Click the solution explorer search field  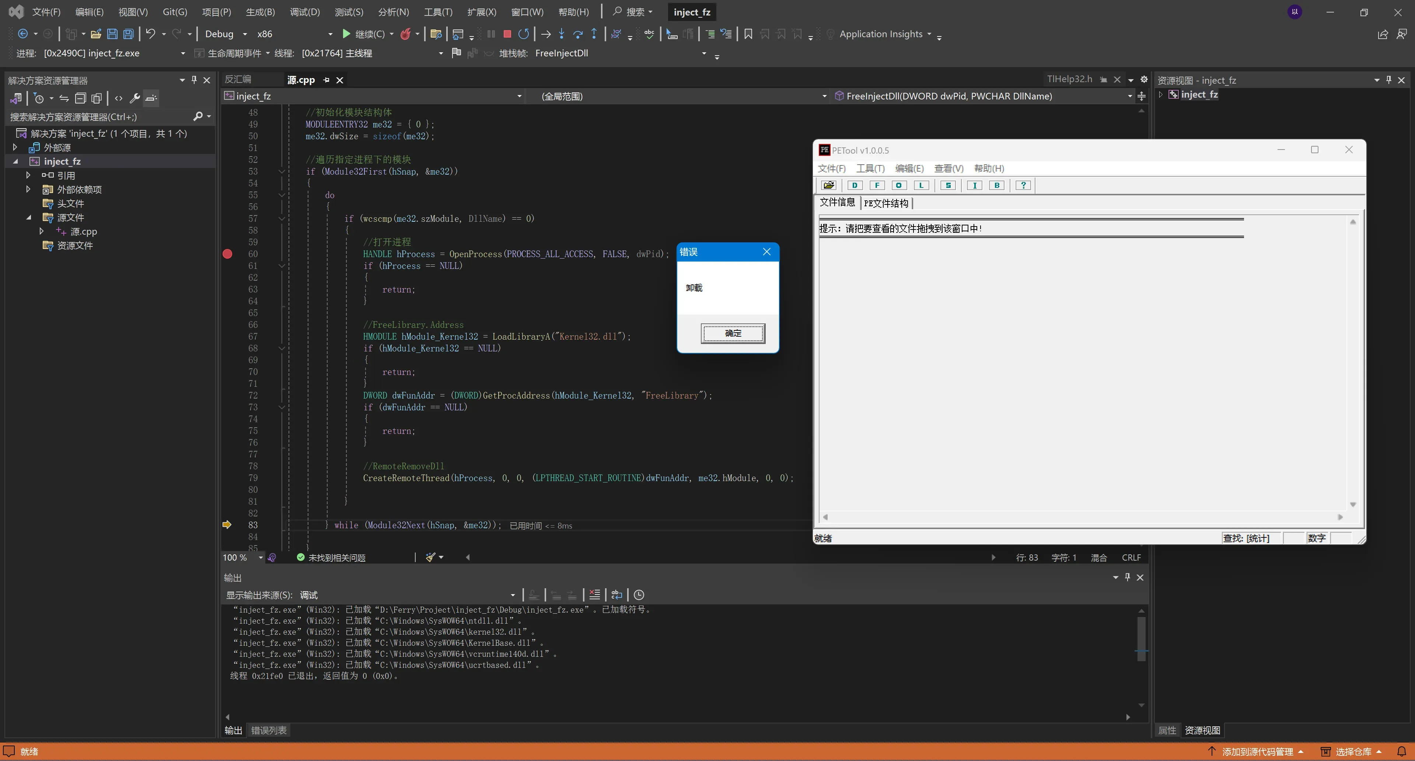(x=99, y=117)
